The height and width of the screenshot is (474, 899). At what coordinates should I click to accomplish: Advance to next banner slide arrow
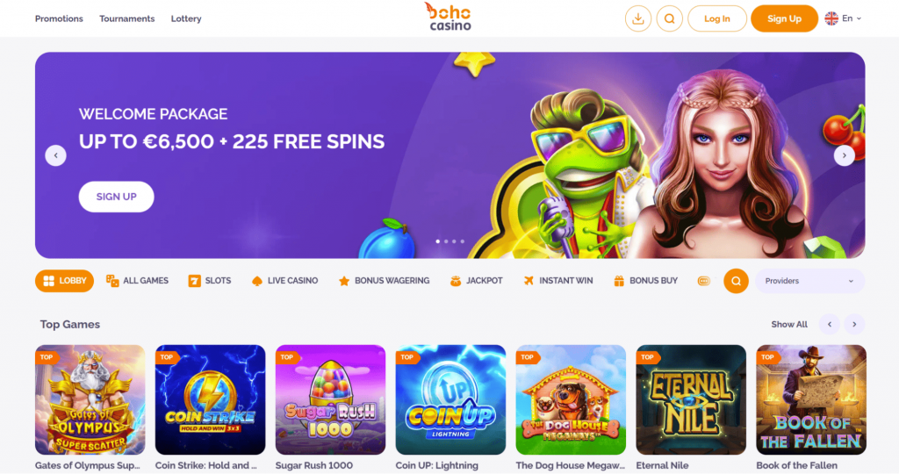[x=844, y=155]
